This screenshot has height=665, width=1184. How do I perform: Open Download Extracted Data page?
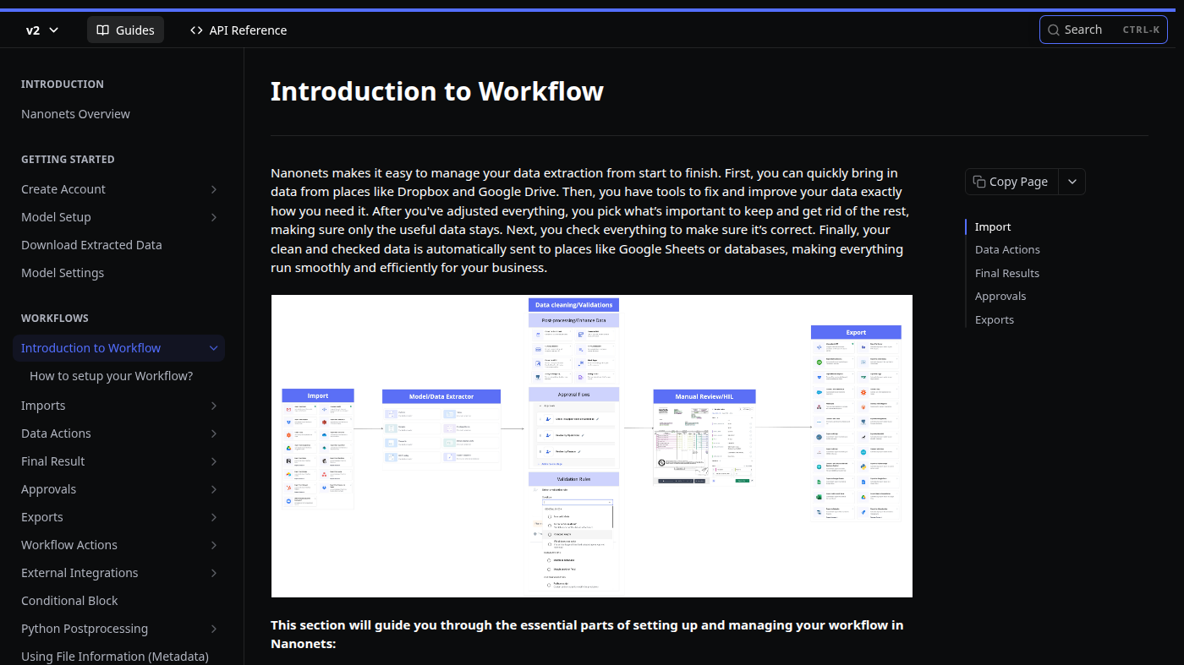click(x=91, y=245)
